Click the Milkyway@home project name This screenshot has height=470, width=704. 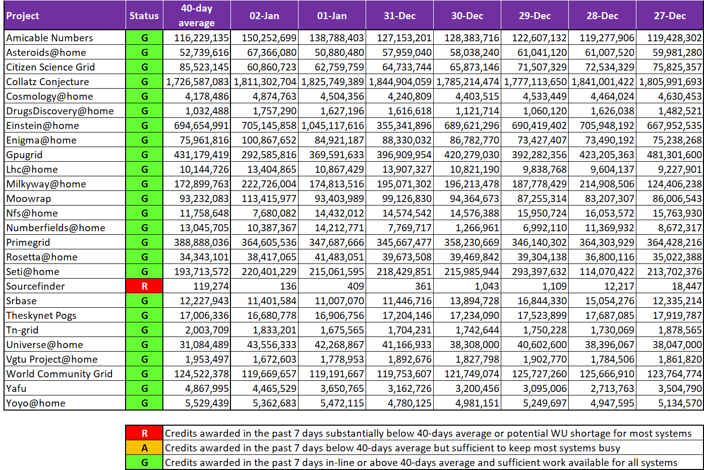tap(46, 184)
